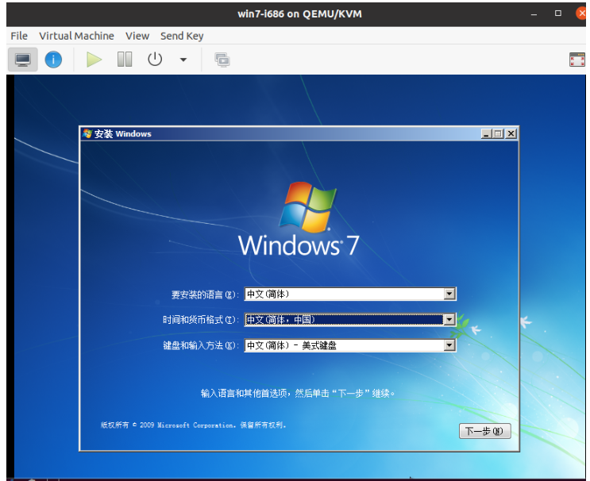Click the 键盘和输入方法 label

point(201,345)
